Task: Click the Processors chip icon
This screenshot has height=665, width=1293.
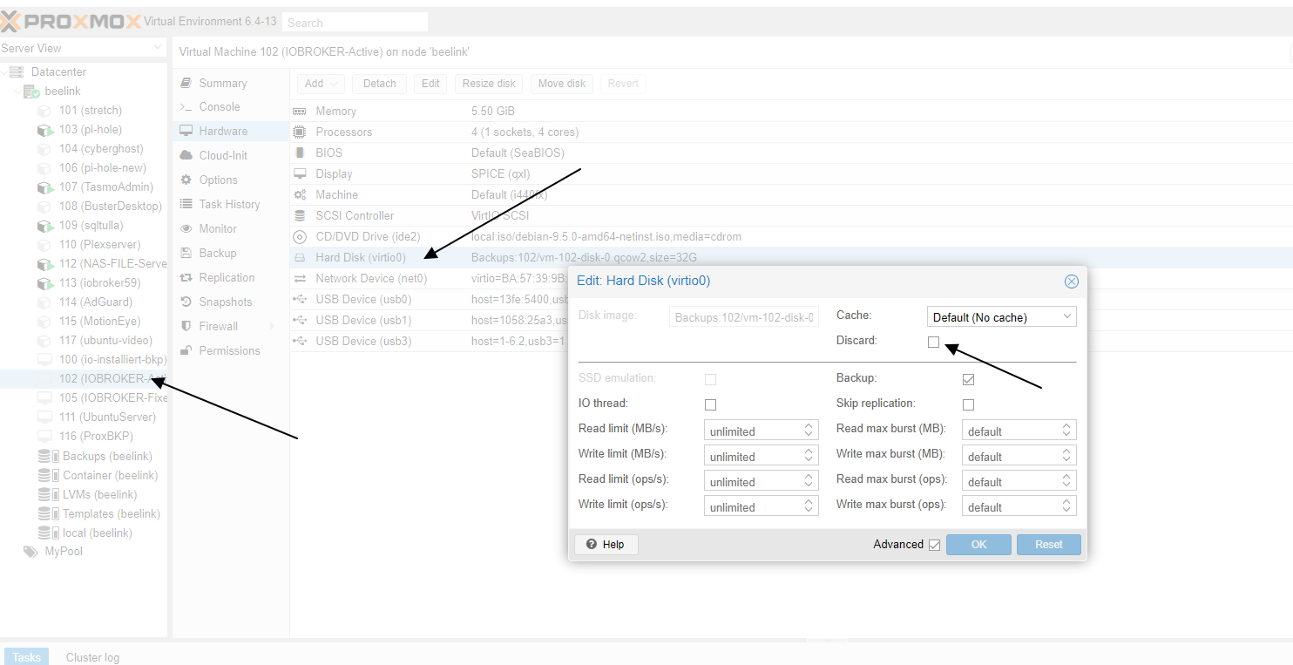Action: (x=300, y=132)
